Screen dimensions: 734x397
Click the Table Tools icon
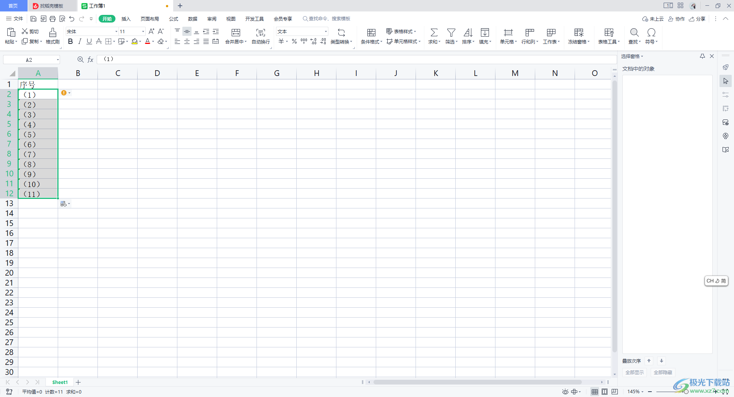609,32
